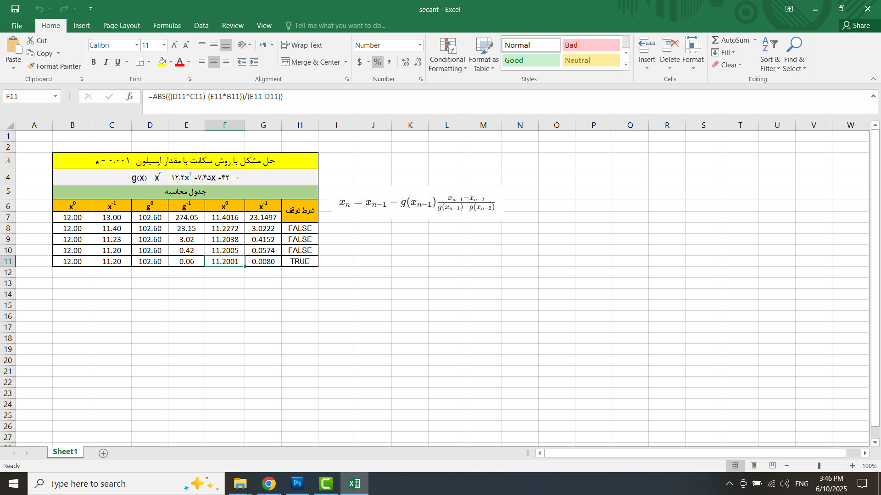Viewport: 881px width, 495px height.
Task: Apply the Good cell style
Action: 531,60
